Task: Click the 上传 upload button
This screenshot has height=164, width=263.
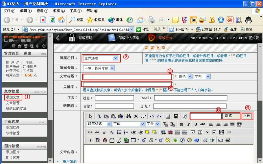Action: (x=247, y=116)
